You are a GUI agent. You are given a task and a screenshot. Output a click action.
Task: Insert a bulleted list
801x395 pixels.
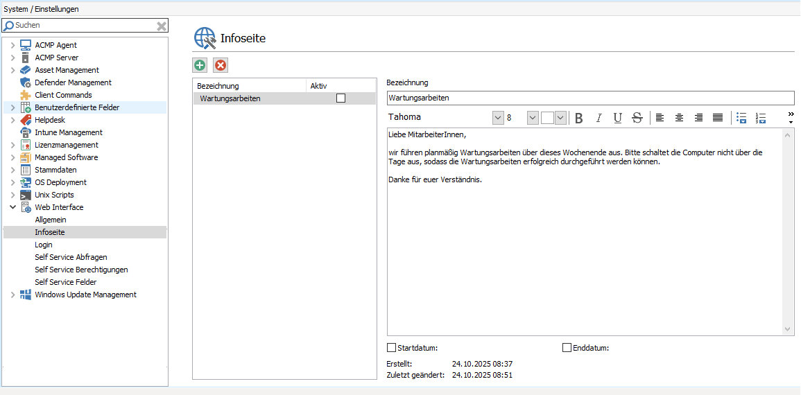742,118
